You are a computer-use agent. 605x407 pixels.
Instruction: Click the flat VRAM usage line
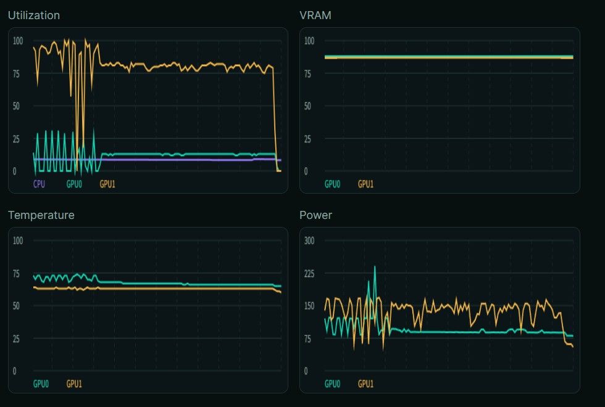[449, 57]
